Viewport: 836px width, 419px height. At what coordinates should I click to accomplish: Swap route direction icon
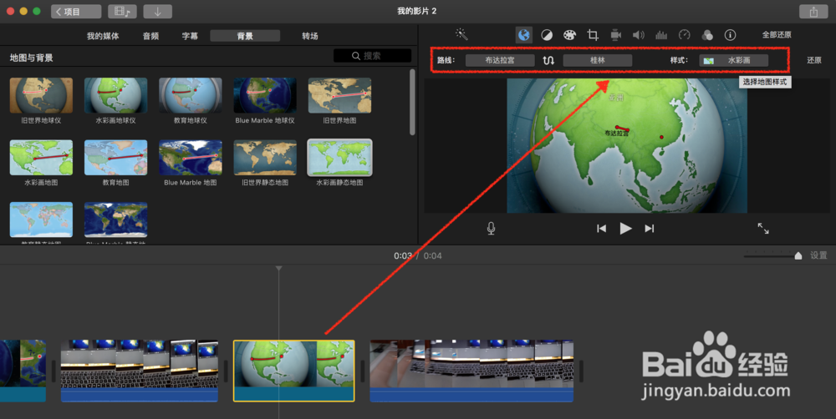click(x=548, y=60)
